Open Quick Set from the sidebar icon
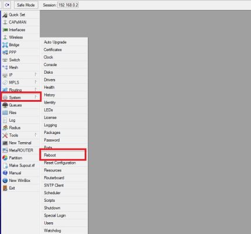 (x=5, y=15)
